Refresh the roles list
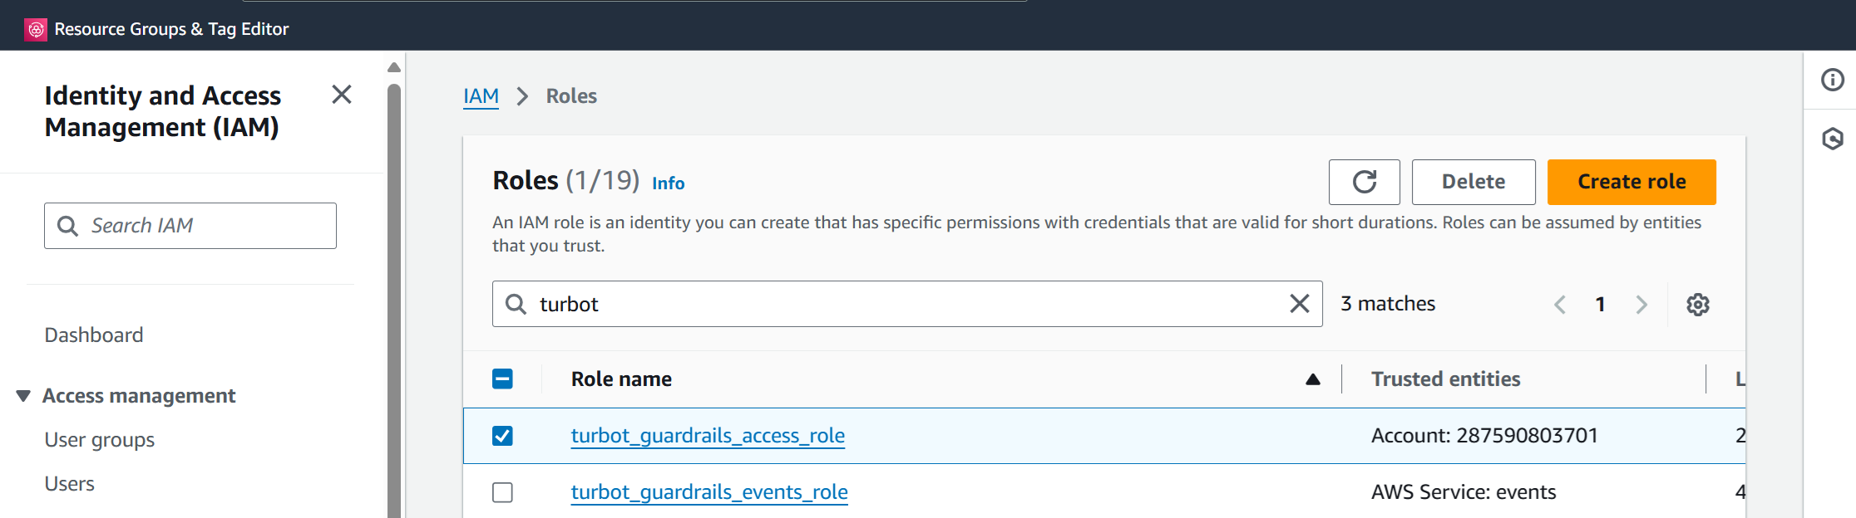This screenshot has width=1856, height=518. 1365,182
